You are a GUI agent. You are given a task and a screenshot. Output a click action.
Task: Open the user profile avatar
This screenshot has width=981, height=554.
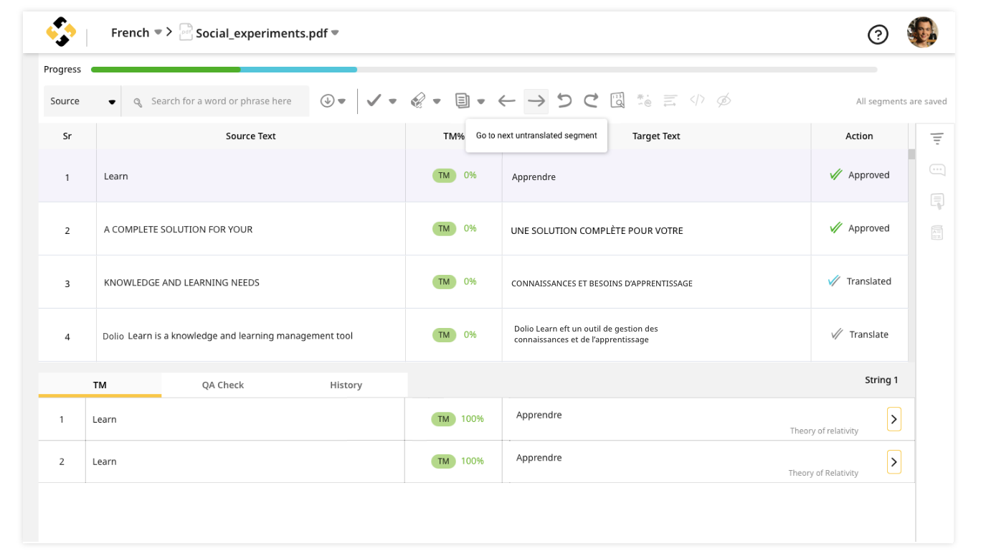click(922, 33)
